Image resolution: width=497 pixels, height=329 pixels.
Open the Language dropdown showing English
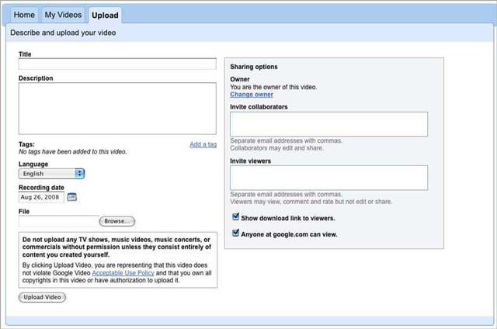tap(47, 174)
